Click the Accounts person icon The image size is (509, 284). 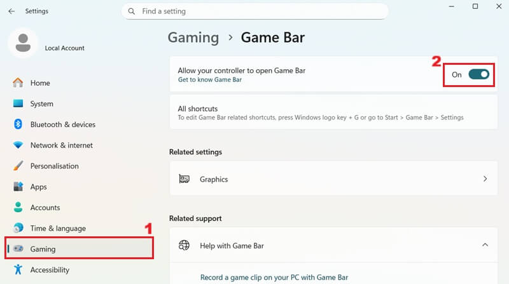(18, 207)
